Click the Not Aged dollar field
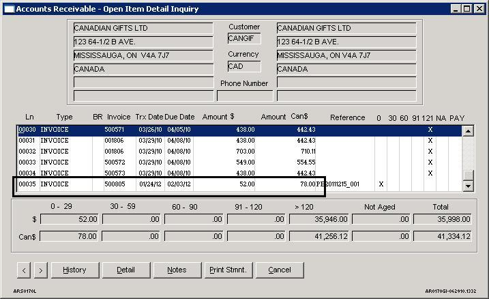The width and height of the screenshot is (489, 299). 381,219
